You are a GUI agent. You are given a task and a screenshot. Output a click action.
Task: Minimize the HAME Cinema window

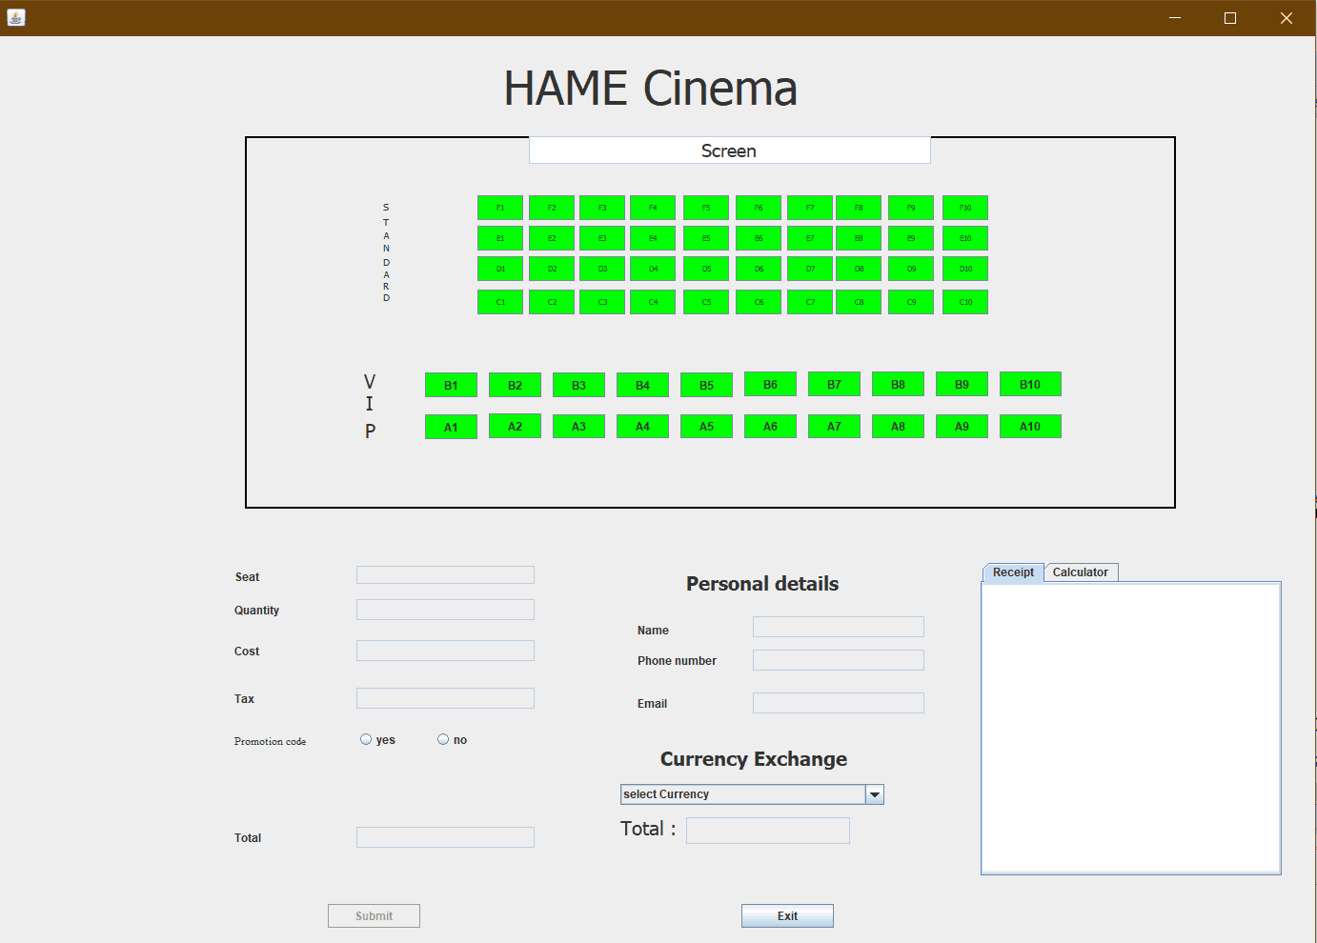[1175, 18]
